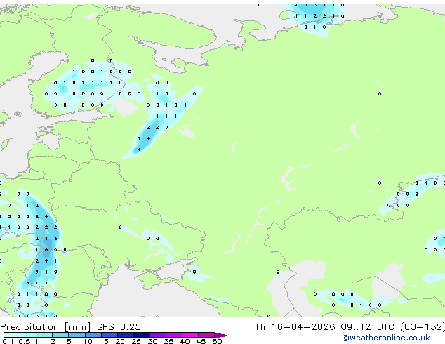
Task: Pick the legend swatch between 35 and 40
Action: pos(174,335)
